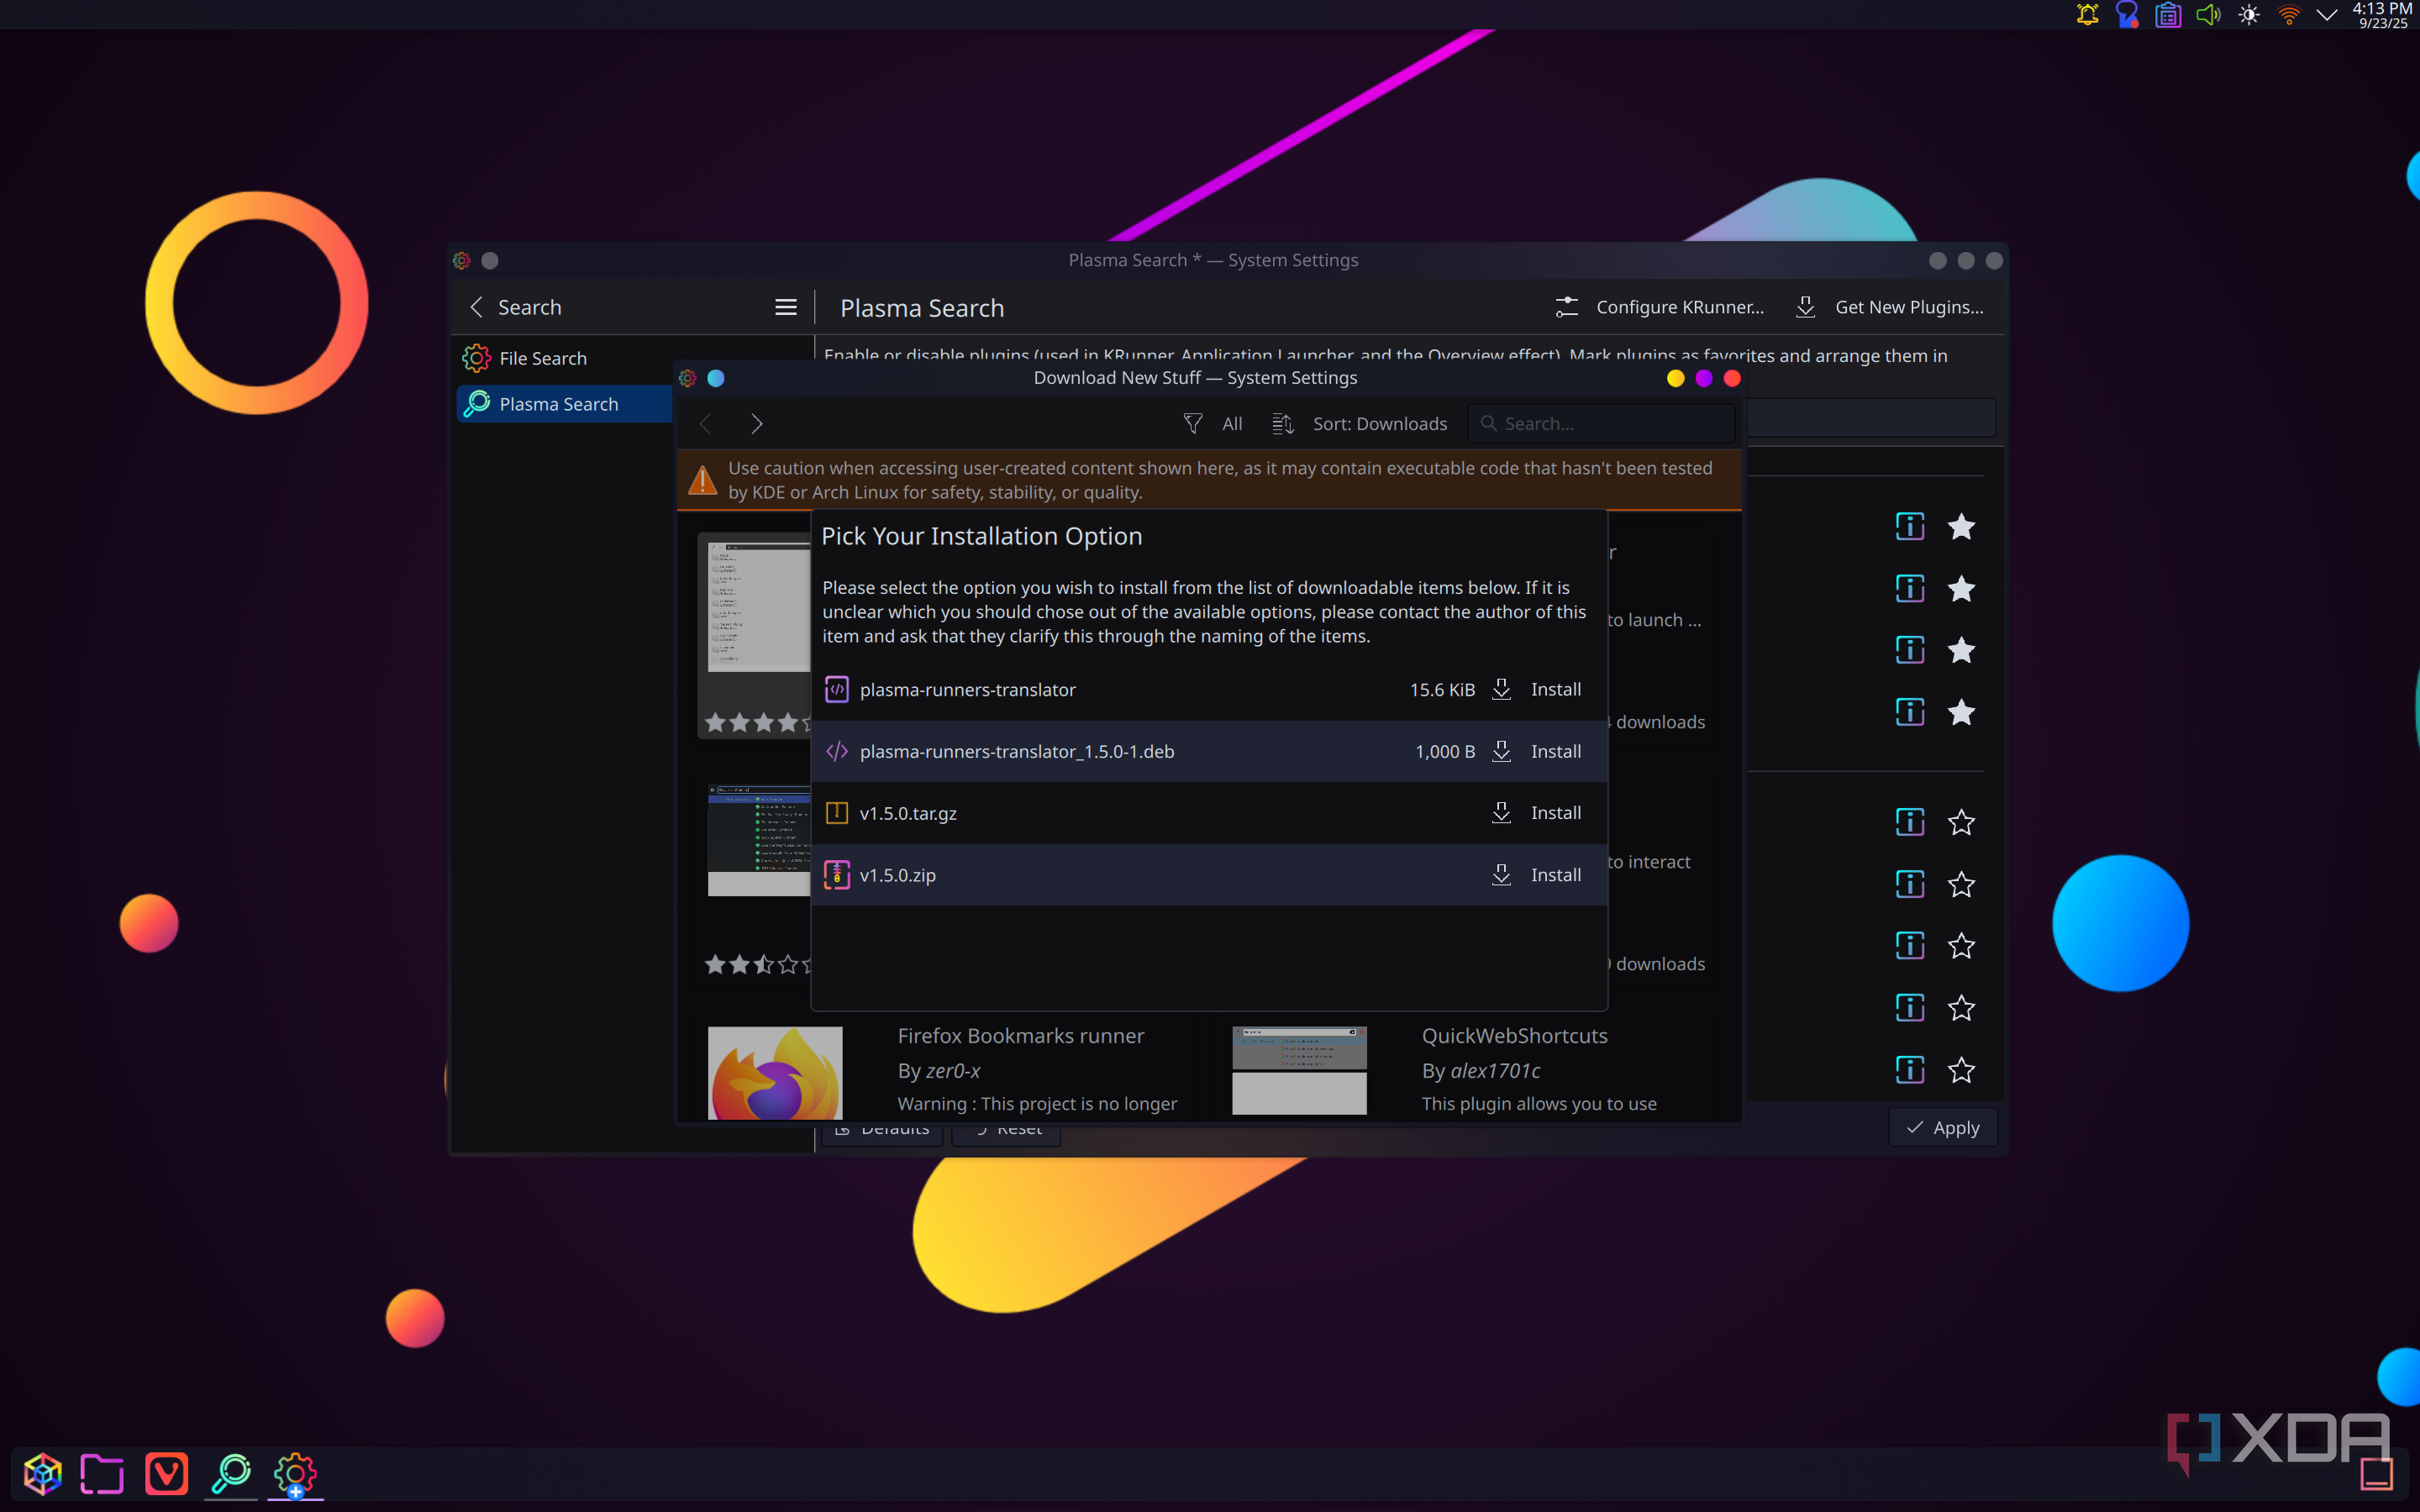Screen dimensions: 2420x1512
Task: Click the v1.5.0.tar.gz file icon
Action: tap(837, 813)
